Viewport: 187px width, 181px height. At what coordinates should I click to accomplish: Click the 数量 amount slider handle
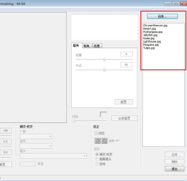point(104,59)
